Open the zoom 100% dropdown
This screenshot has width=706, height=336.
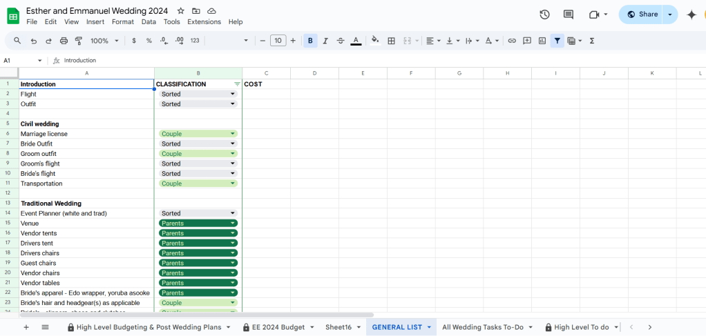104,41
